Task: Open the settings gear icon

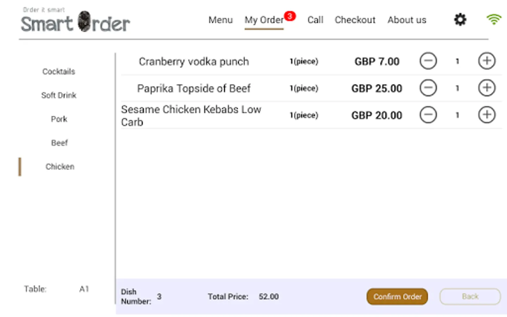Action: [x=460, y=19]
